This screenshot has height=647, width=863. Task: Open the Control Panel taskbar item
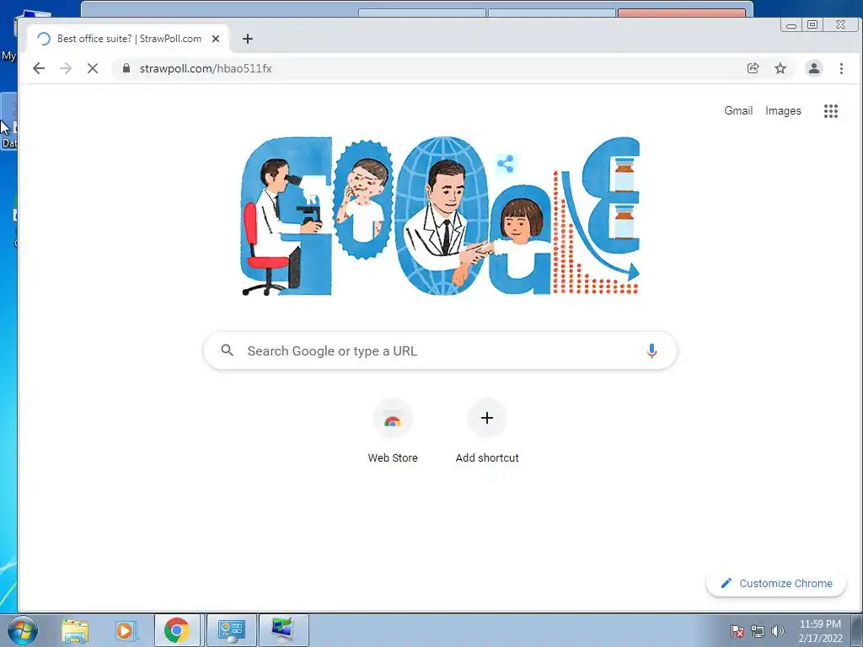coord(231,630)
